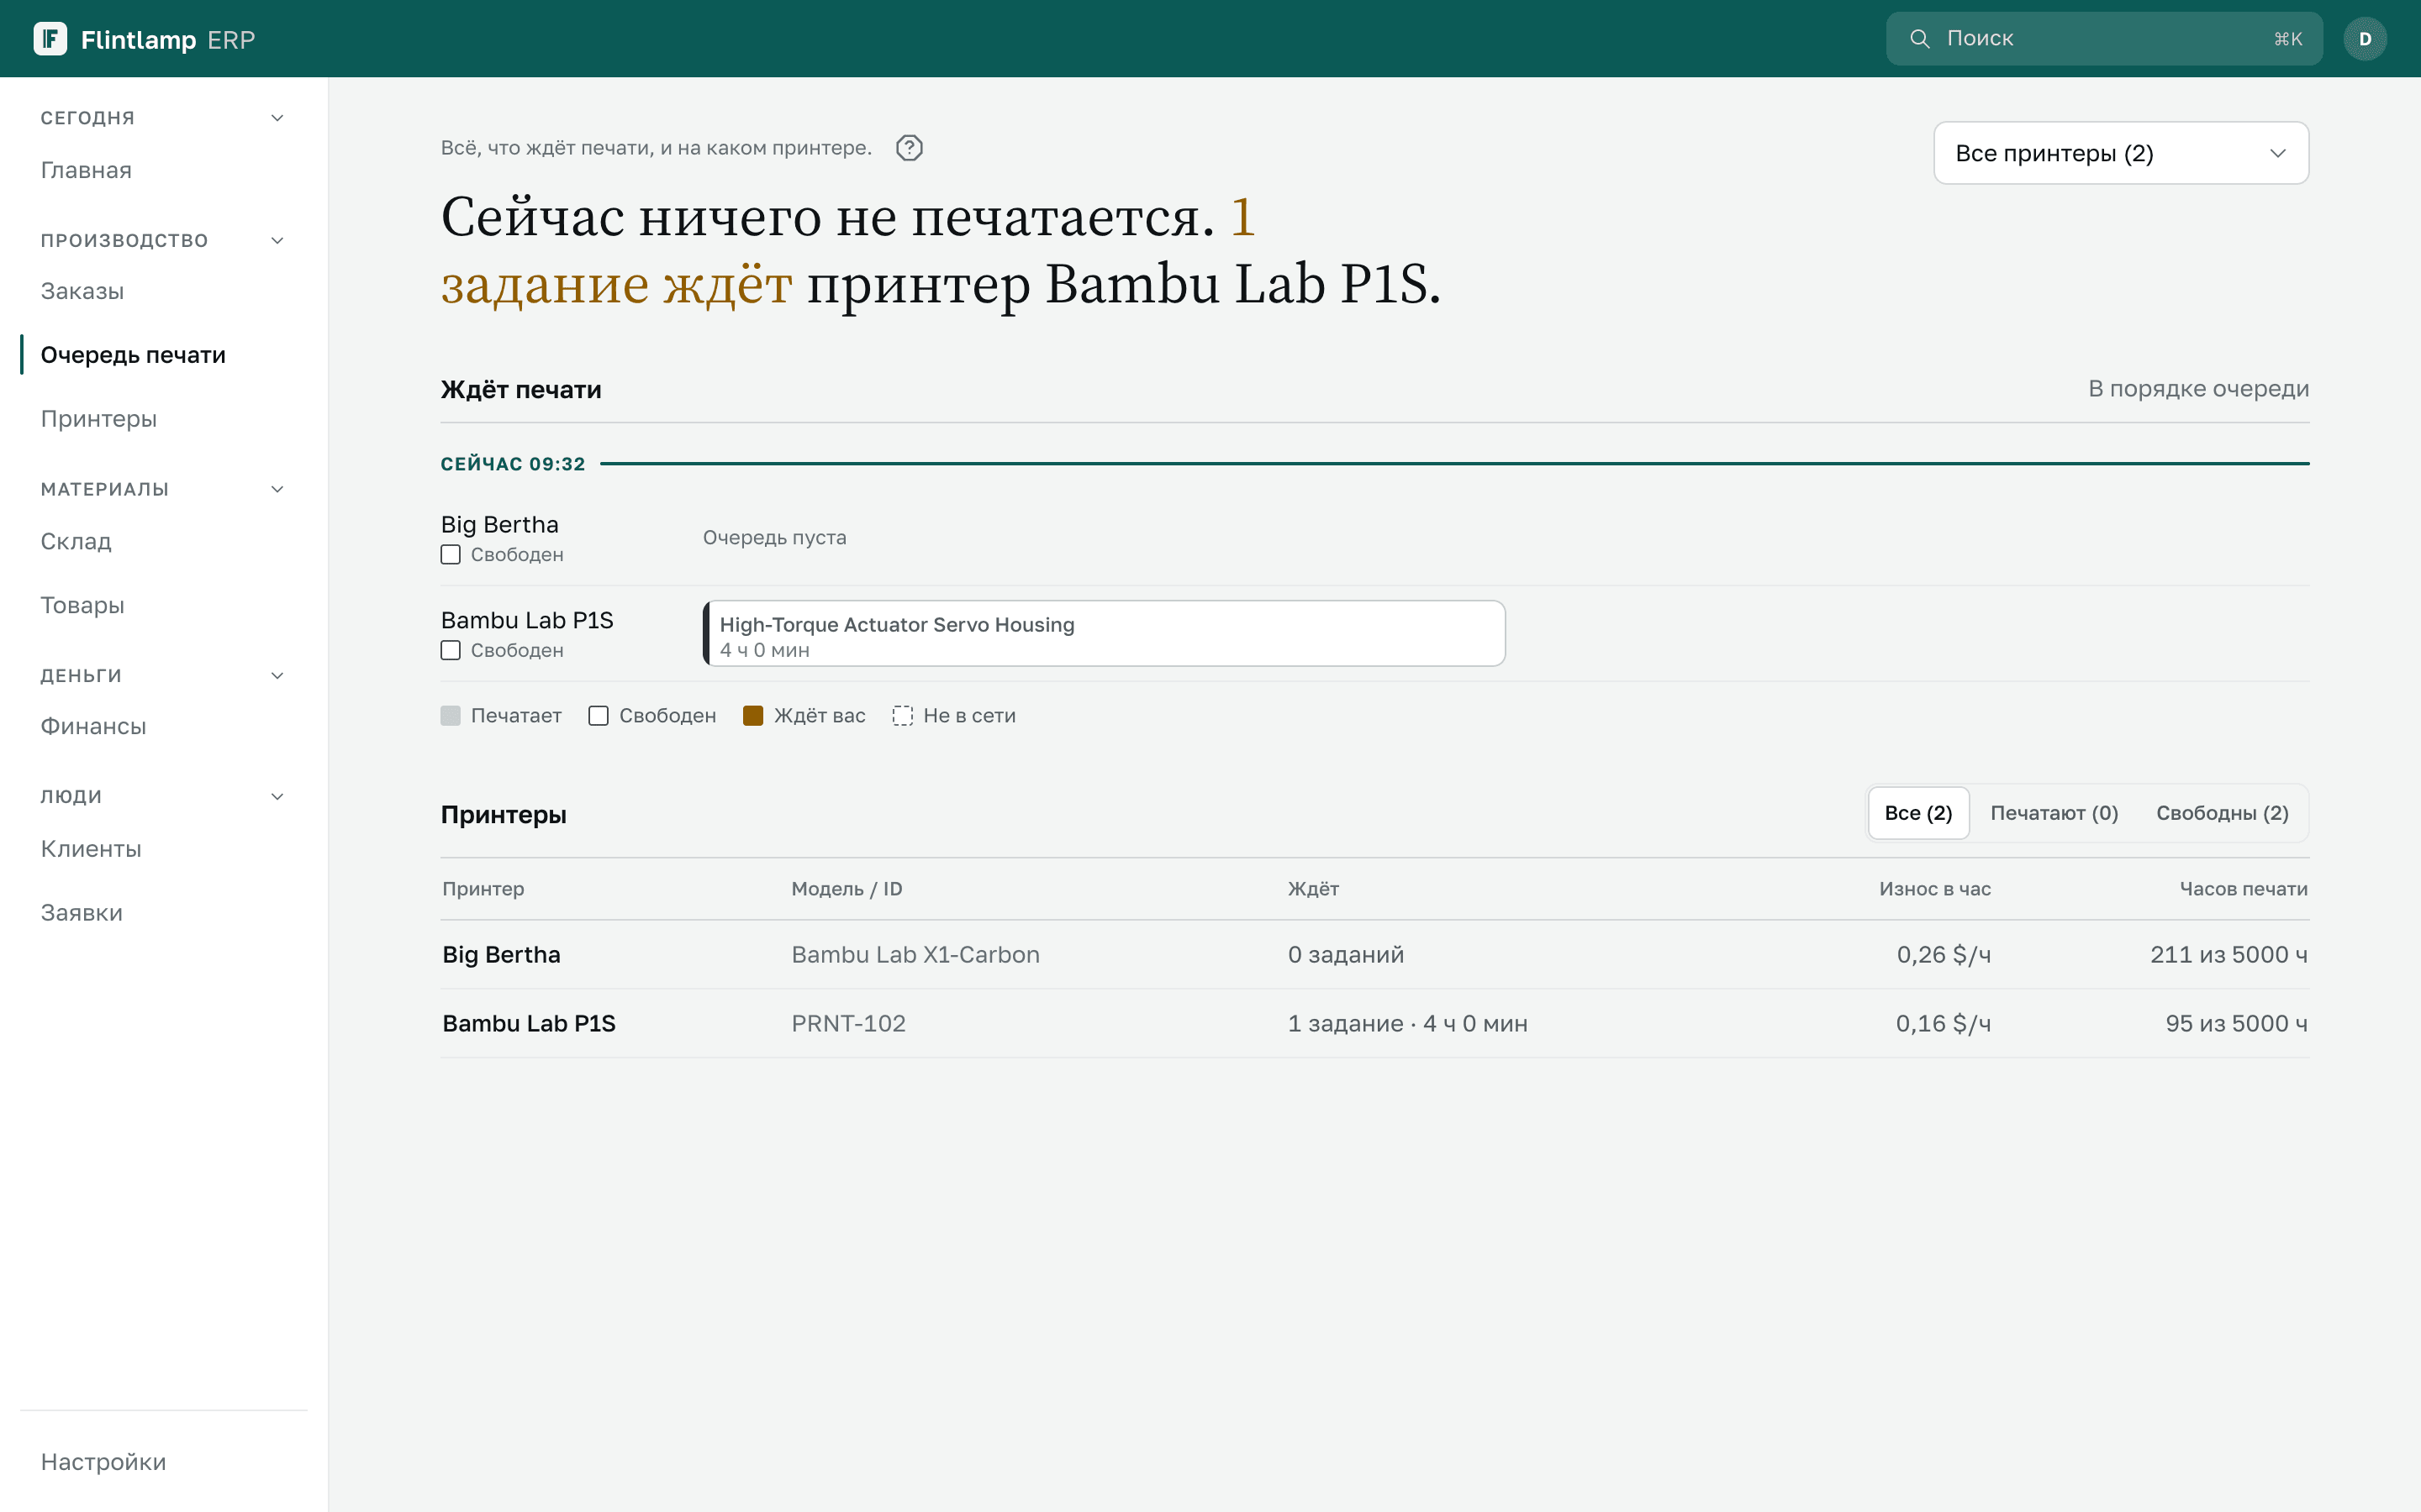Image resolution: width=2421 pixels, height=1512 pixels.
Task: Click 'В порядке очереди' sort label
Action: 2198,389
